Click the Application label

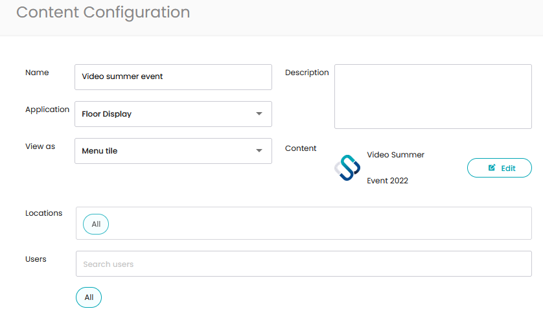tap(47, 109)
